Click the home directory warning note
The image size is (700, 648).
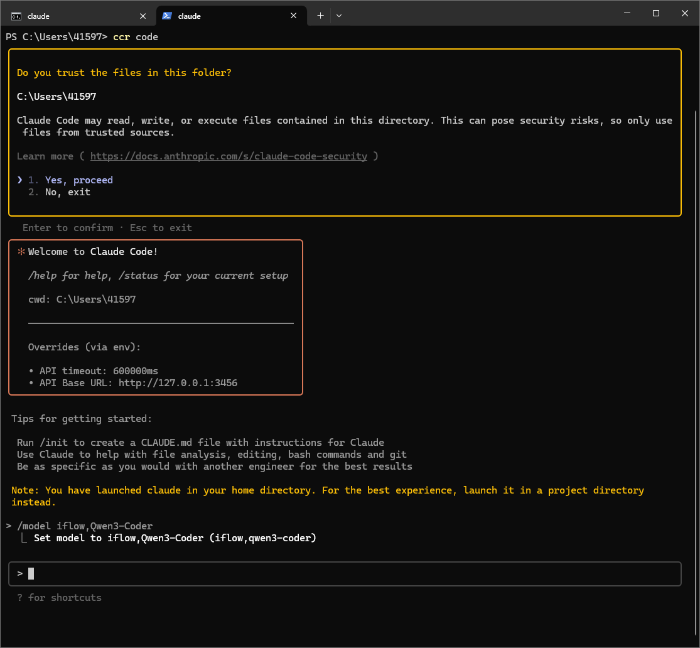pos(328,496)
